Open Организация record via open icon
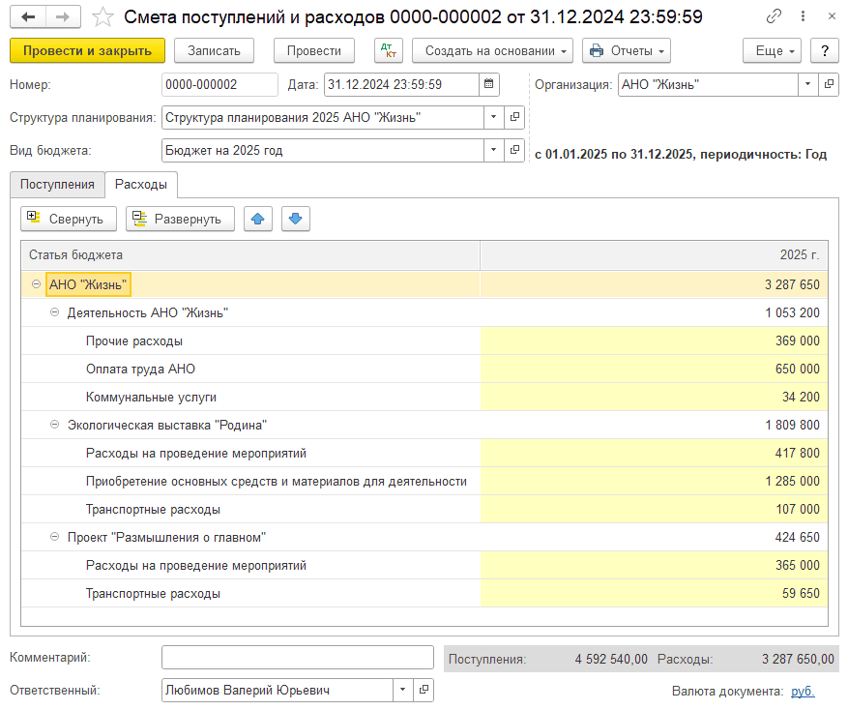The height and width of the screenshot is (710, 848). click(829, 85)
